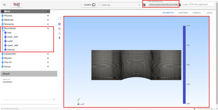Open the Cases manager
Image resolution: width=218 pixels, height=110 pixels.
[x=90, y=5]
